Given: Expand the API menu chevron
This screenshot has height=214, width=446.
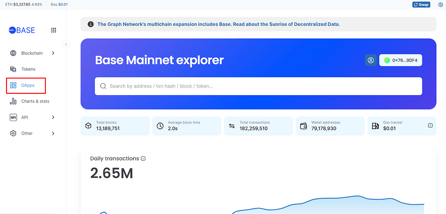Looking at the screenshot, I should tap(53, 117).
